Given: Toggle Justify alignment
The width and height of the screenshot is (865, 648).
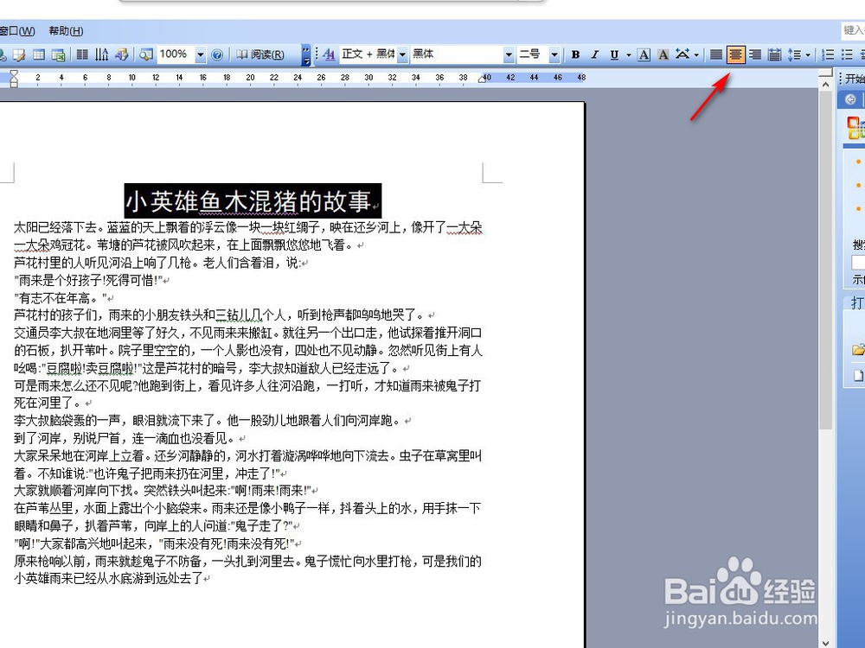Looking at the screenshot, I should click(715, 54).
